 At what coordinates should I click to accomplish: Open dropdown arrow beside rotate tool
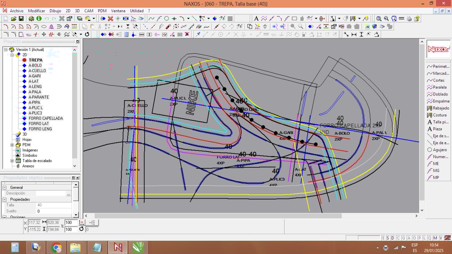point(81,34)
